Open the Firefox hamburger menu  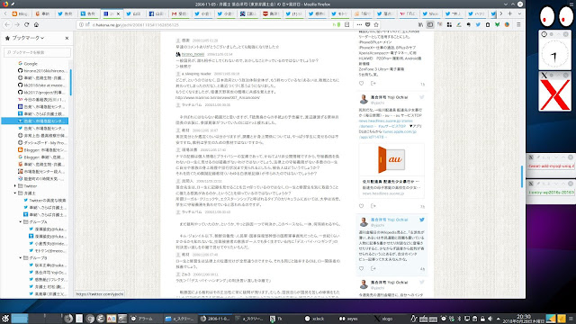tap(518, 24)
